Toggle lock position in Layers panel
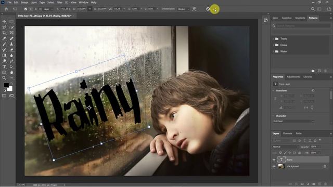 coord(290,153)
